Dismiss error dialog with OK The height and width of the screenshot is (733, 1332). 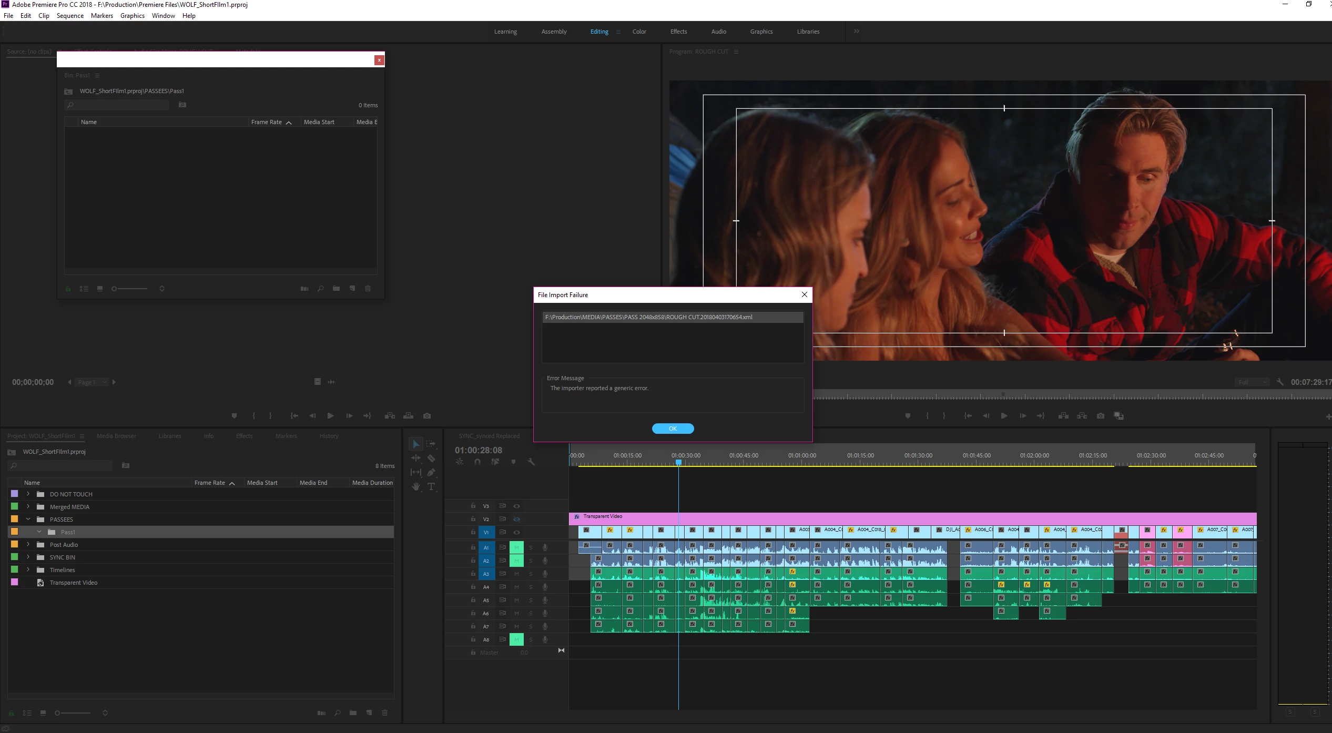673,429
